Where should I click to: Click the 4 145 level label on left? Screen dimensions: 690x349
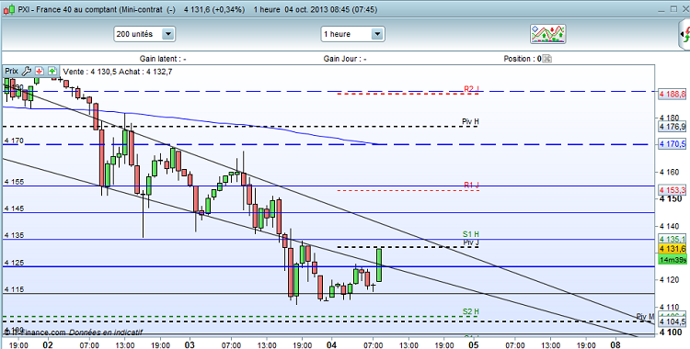pyautogui.click(x=13, y=208)
